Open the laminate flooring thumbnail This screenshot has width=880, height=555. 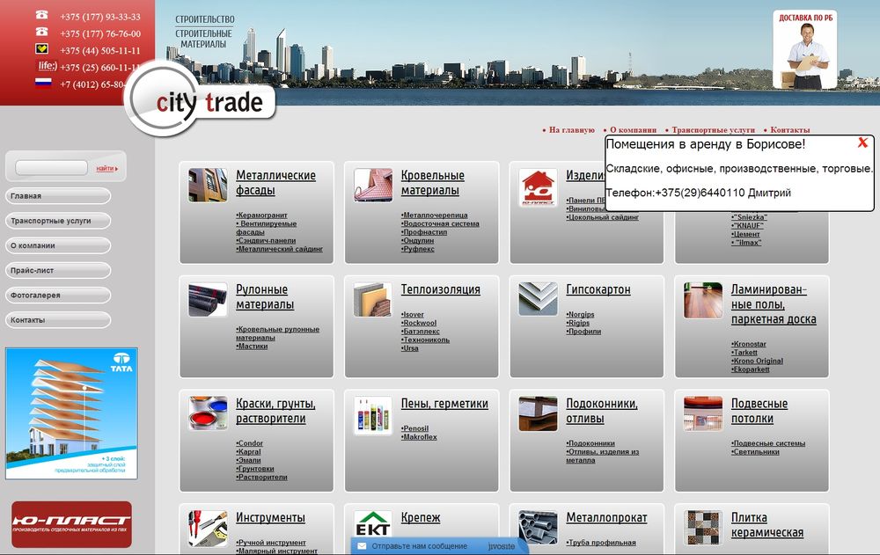coord(703,300)
